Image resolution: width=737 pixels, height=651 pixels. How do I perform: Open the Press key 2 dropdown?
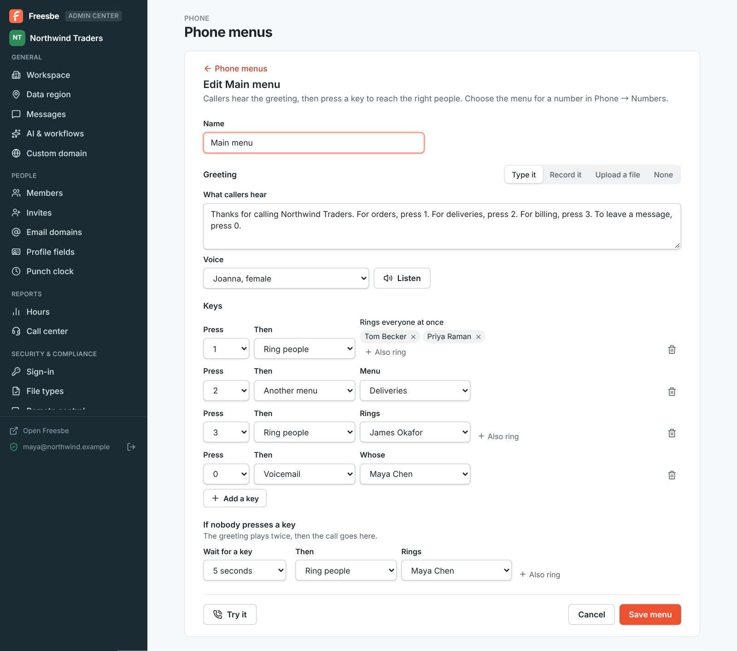click(x=226, y=391)
